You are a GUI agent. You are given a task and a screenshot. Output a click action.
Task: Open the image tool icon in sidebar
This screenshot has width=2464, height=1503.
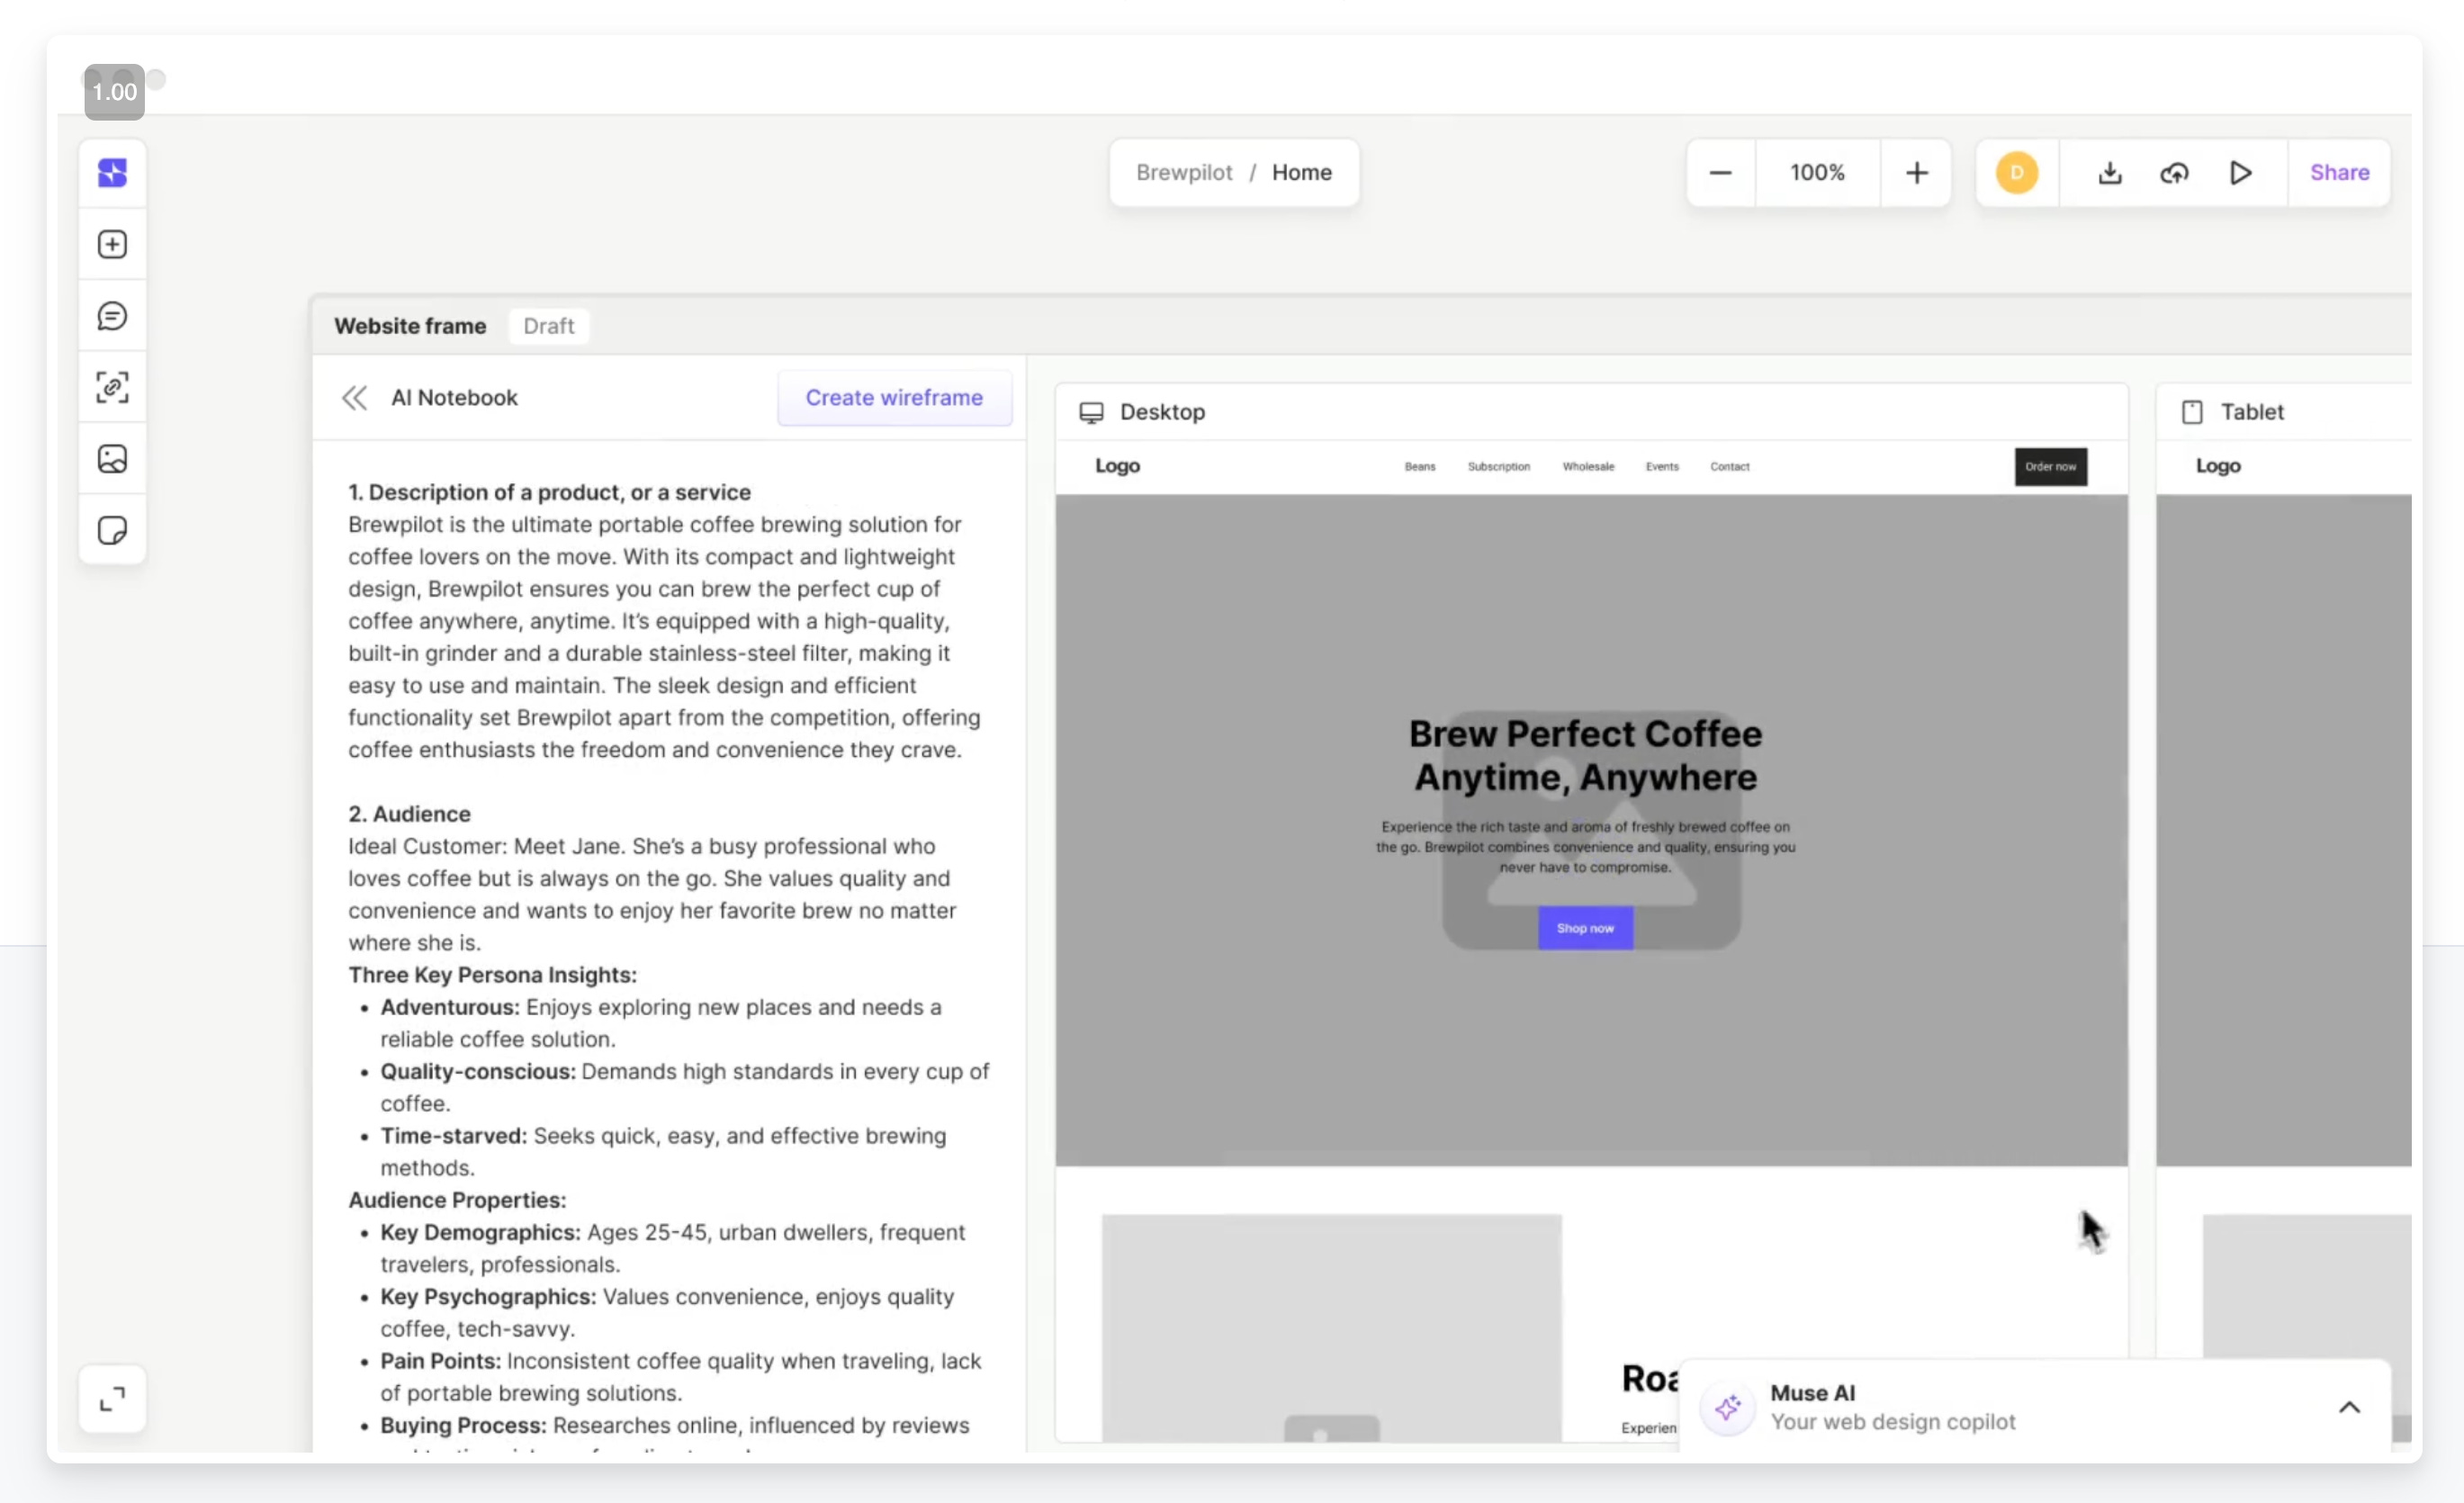(x=112, y=459)
